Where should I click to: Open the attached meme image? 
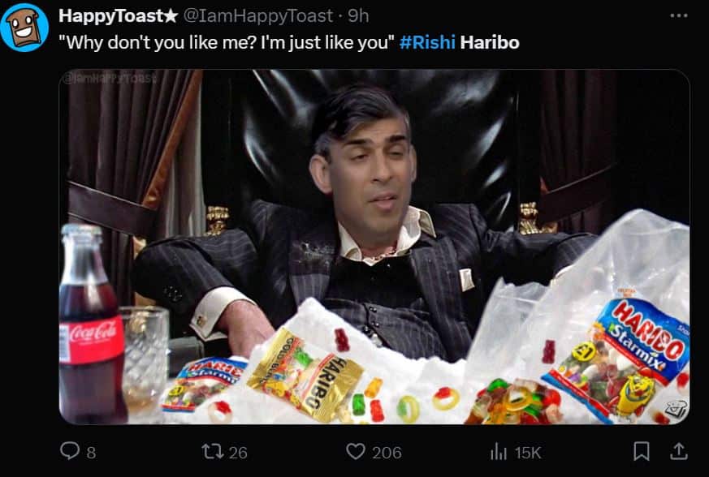[x=374, y=247]
